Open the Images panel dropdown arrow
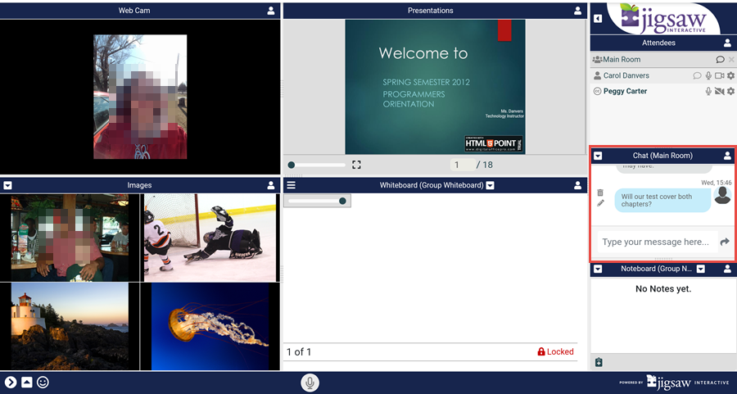Viewport: 737px width, 394px height. tap(7, 186)
